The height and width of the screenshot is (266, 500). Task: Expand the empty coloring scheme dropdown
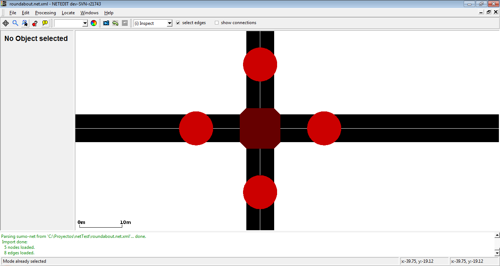coord(85,23)
